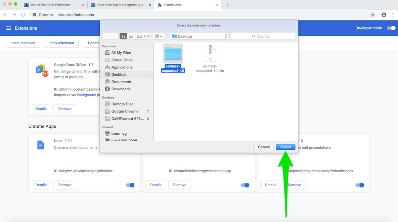Click Load unpacked button
The width and height of the screenshot is (398, 222).
click(x=23, y=43)
